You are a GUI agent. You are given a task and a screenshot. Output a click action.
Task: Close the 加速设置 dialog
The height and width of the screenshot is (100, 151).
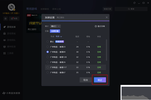pos(107,17)
